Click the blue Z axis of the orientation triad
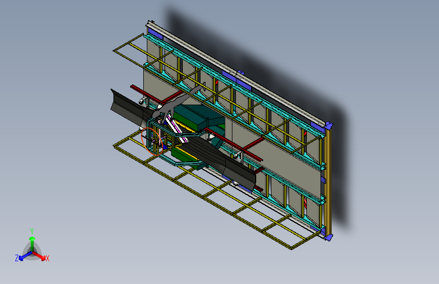This screenshot has width=439, height=284. pos(25,256)
